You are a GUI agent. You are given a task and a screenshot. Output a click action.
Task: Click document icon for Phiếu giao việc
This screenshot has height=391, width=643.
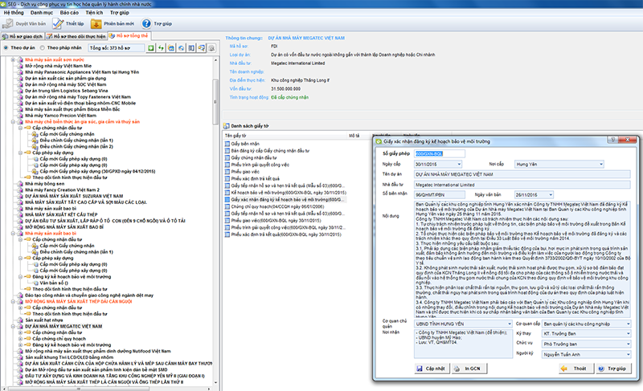tap(227, 172)
